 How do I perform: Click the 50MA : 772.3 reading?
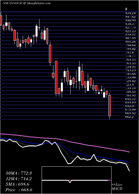pos(19,173)
